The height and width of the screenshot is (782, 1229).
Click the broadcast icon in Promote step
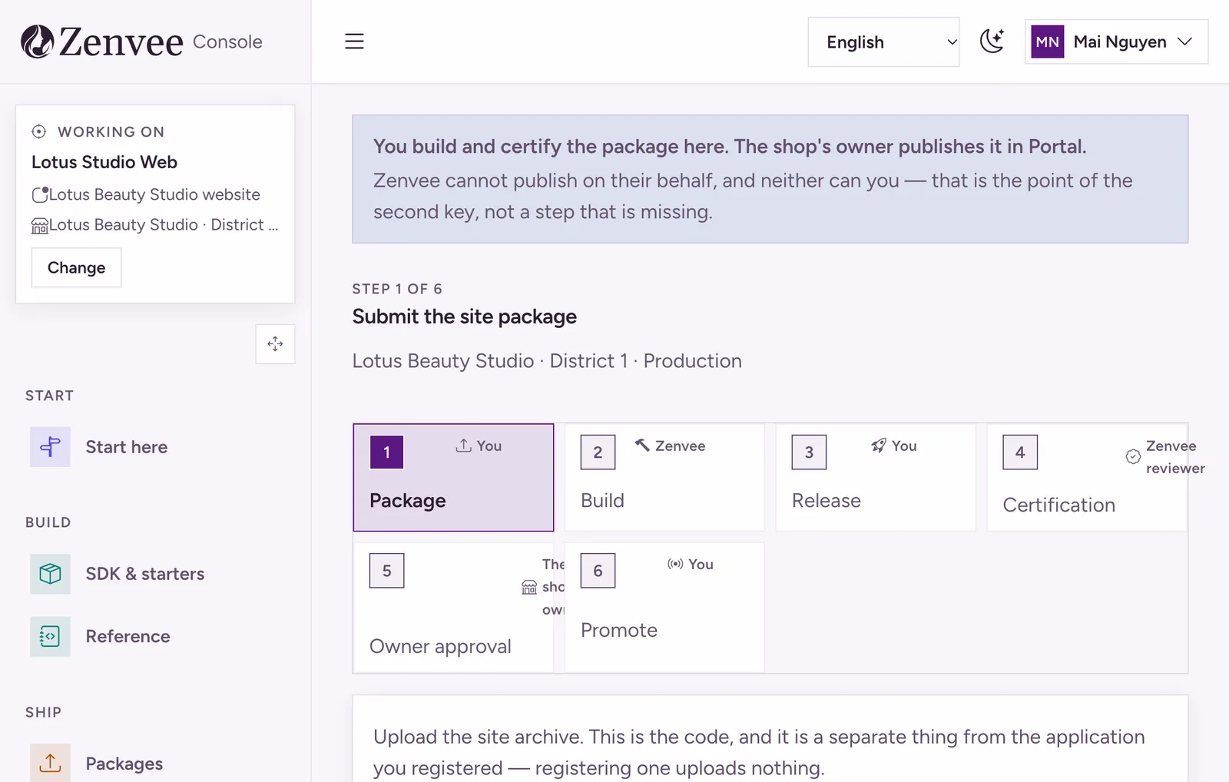click(675, 564)
